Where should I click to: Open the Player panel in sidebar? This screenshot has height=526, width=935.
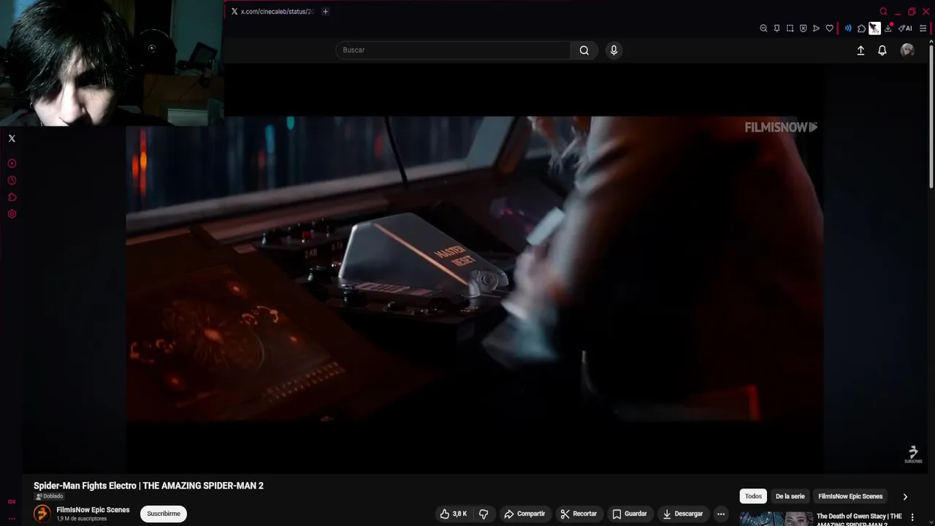coord(12,164)
